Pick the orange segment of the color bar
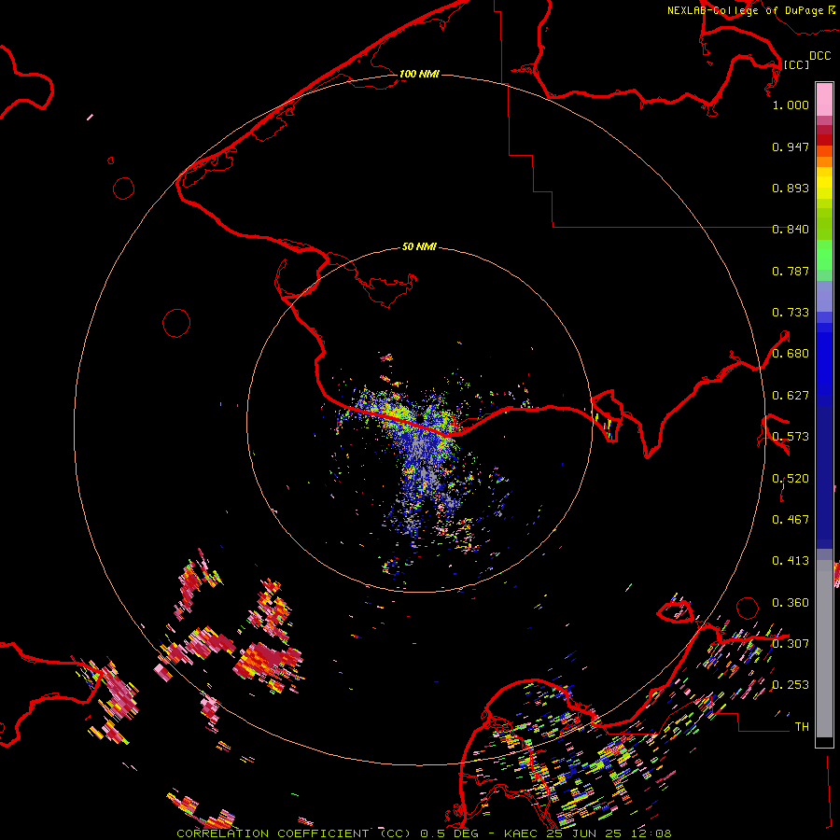The image size is (840, 840). [x=824, y=161]
